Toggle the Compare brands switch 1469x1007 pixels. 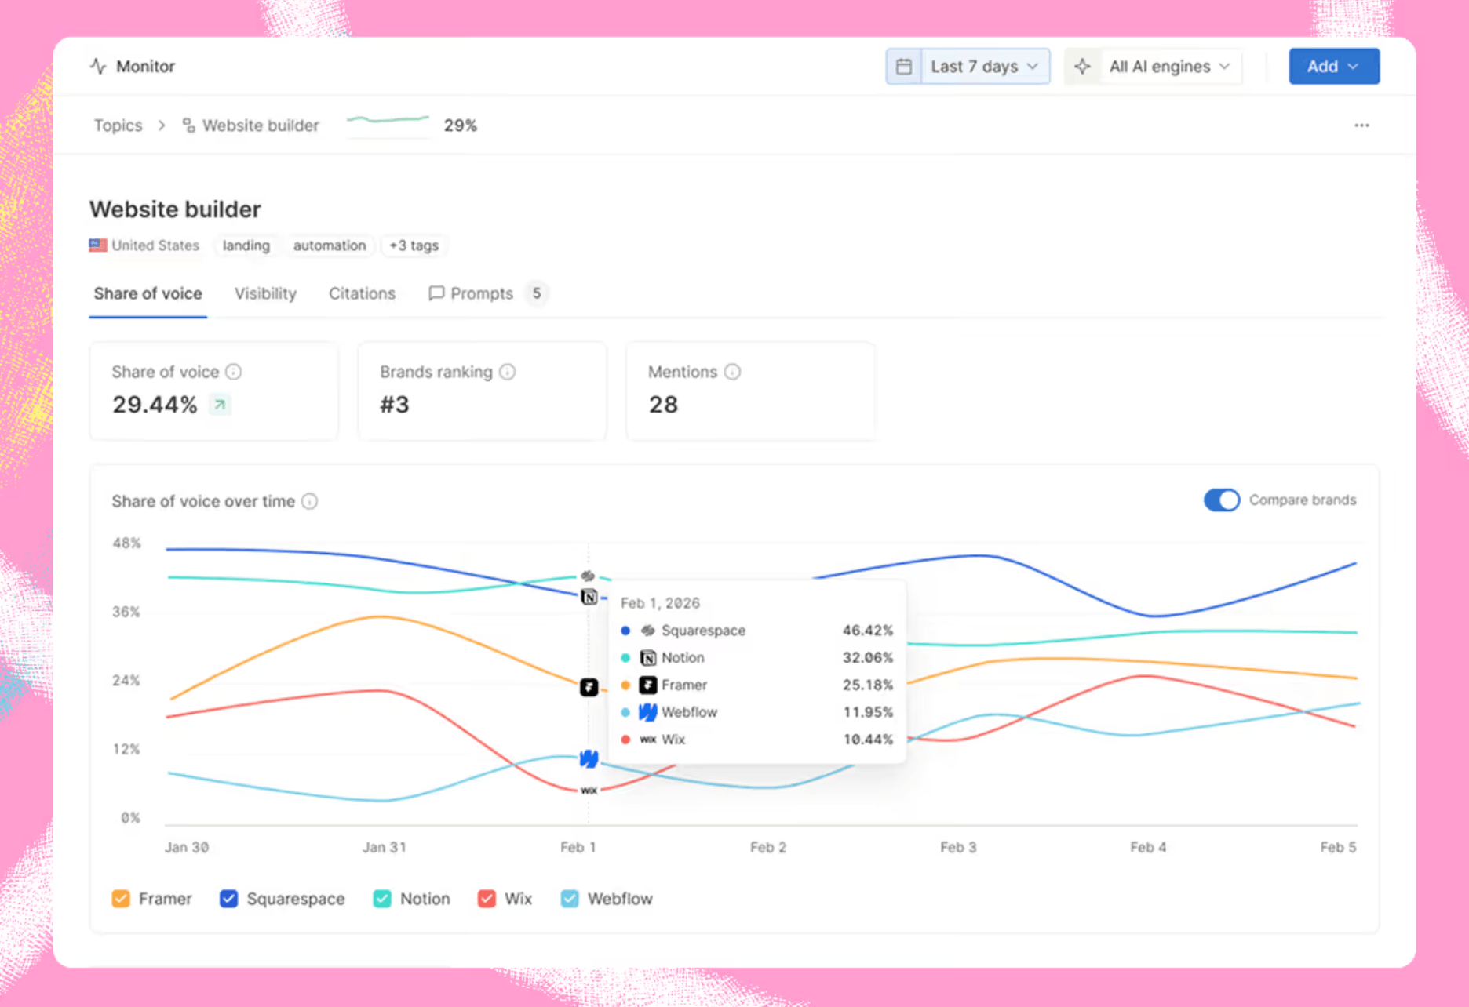tap(1222, 500)
